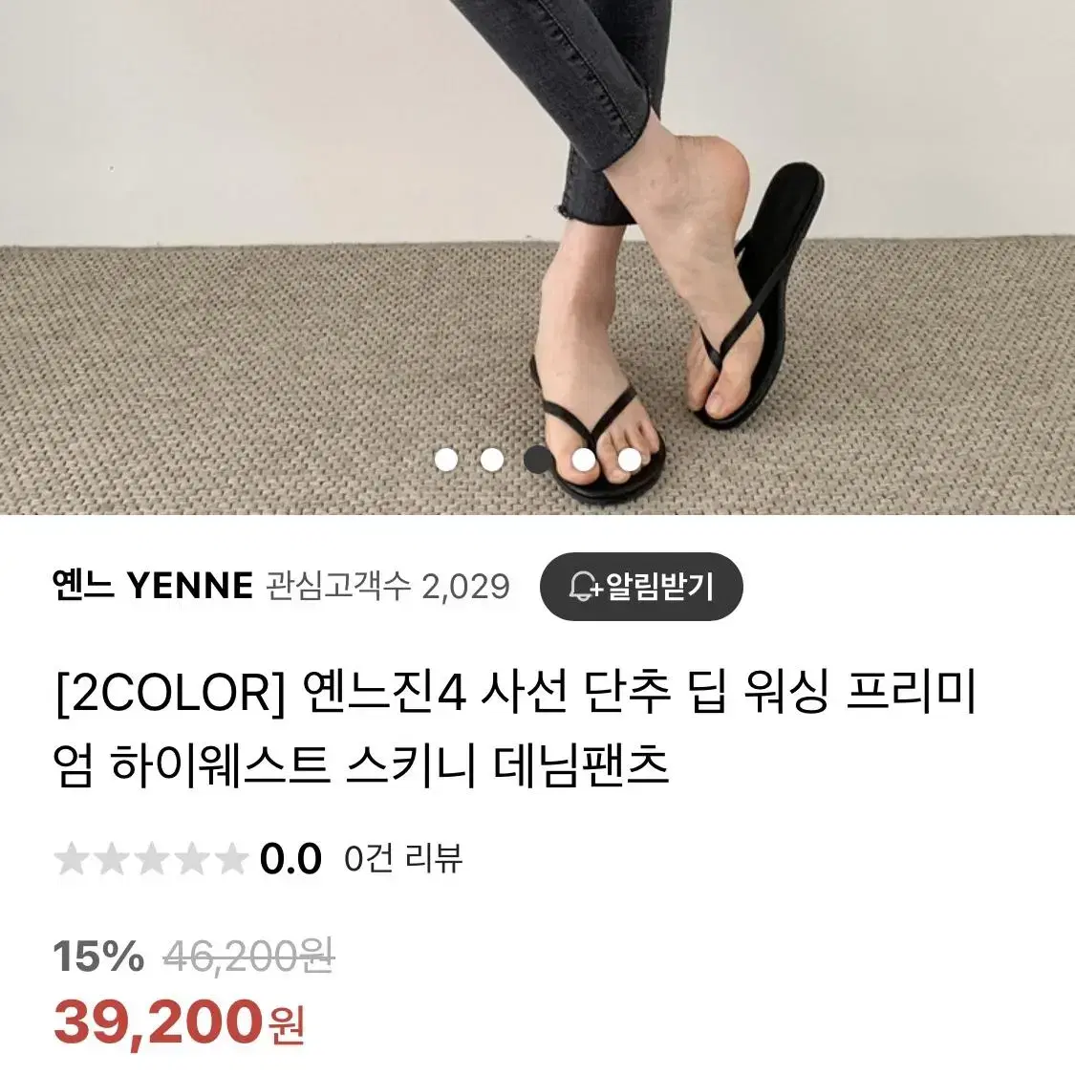Screen dimensions: 1075x1075
Task: Click the third gray rating star
Action: click(x=151, y=859)
